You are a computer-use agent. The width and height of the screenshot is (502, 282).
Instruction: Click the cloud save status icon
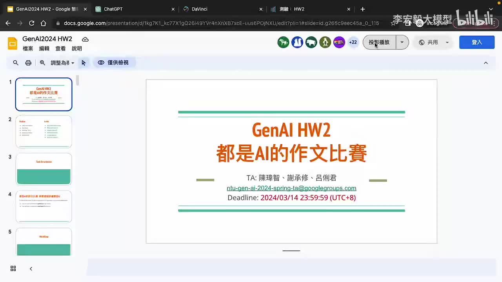point(85,39)
